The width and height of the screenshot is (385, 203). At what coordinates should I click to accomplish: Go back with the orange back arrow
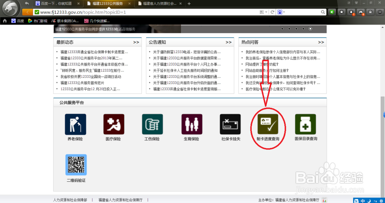click(27, 12)
